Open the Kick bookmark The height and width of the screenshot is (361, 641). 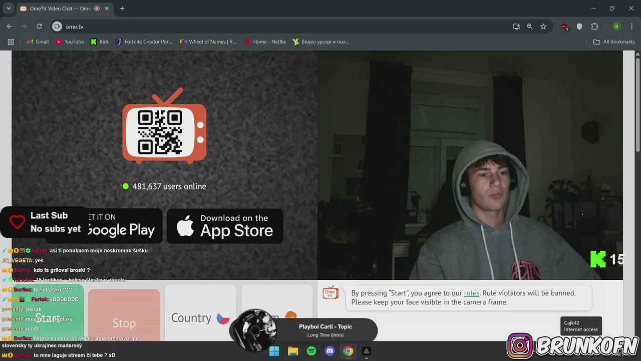[100, 42]
